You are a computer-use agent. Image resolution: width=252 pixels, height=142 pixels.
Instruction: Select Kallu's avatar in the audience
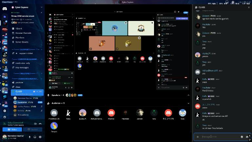68,113
